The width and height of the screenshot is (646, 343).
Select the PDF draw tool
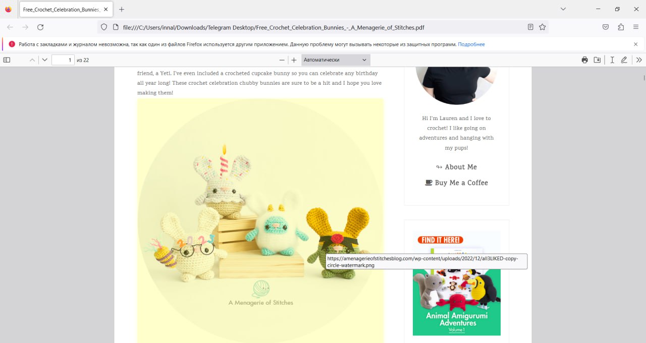point(624,60)
